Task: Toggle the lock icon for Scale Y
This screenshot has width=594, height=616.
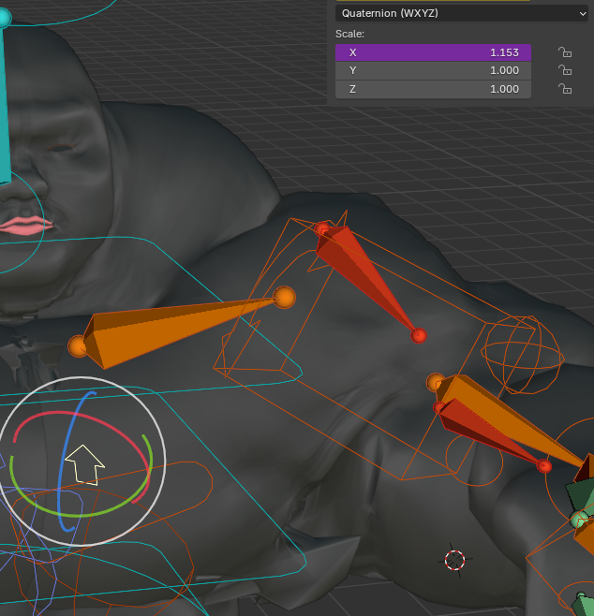Action: pyautogui.click(x=565, y=70)
